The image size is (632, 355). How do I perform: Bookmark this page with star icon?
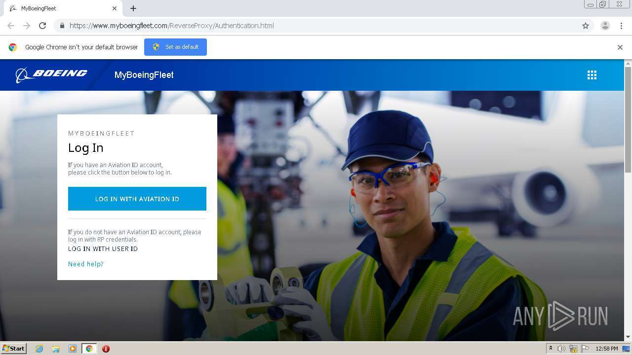(x=586, y=26)
